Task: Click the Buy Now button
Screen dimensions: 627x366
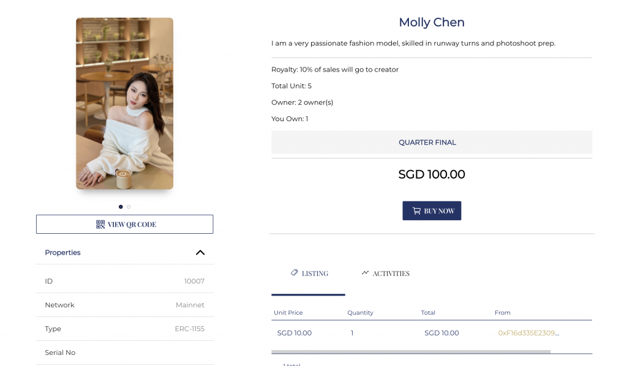Action: coord(432,211)
